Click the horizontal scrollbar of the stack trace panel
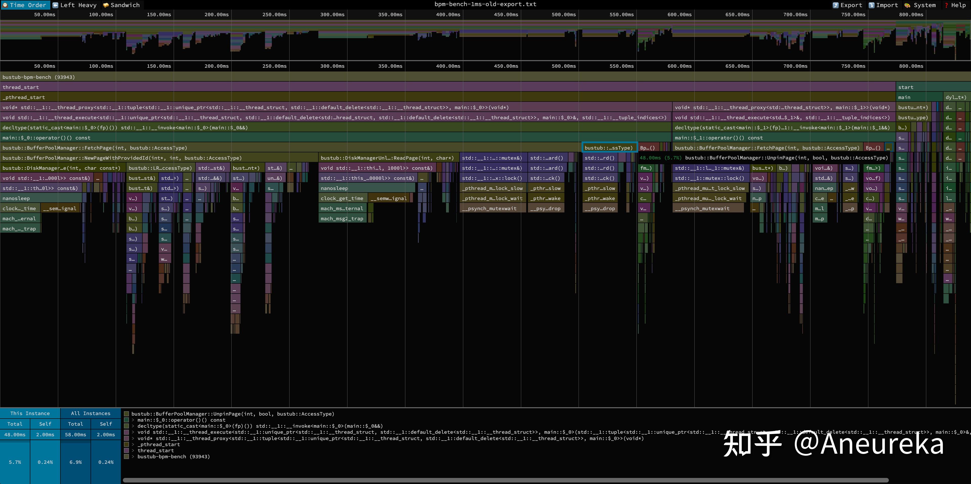 coord(505,480)
